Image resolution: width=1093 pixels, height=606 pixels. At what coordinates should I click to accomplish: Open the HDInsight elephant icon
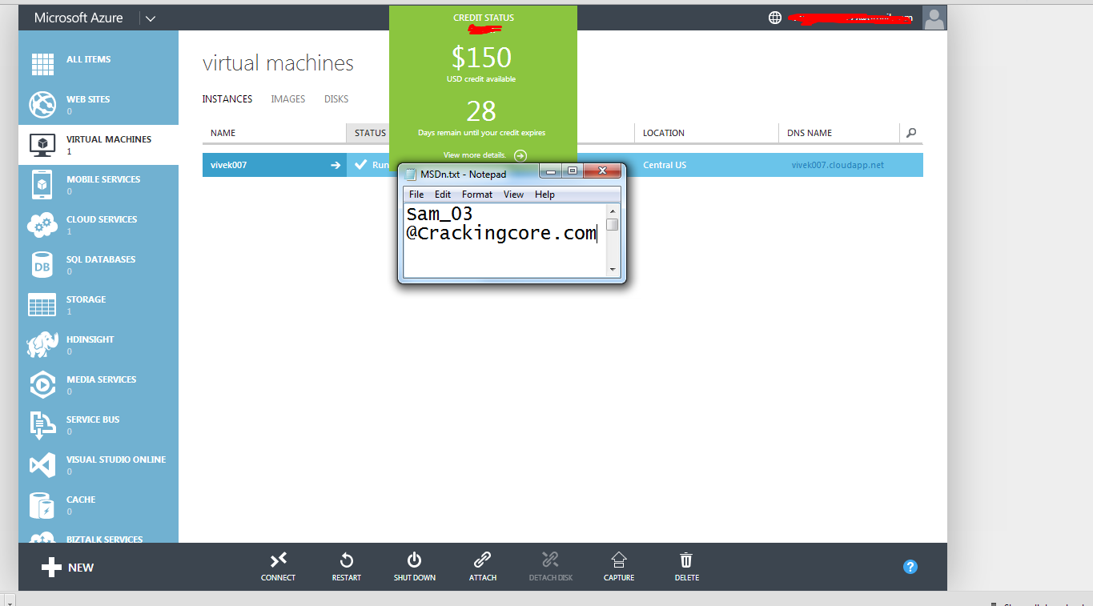[x=42, y=345]
